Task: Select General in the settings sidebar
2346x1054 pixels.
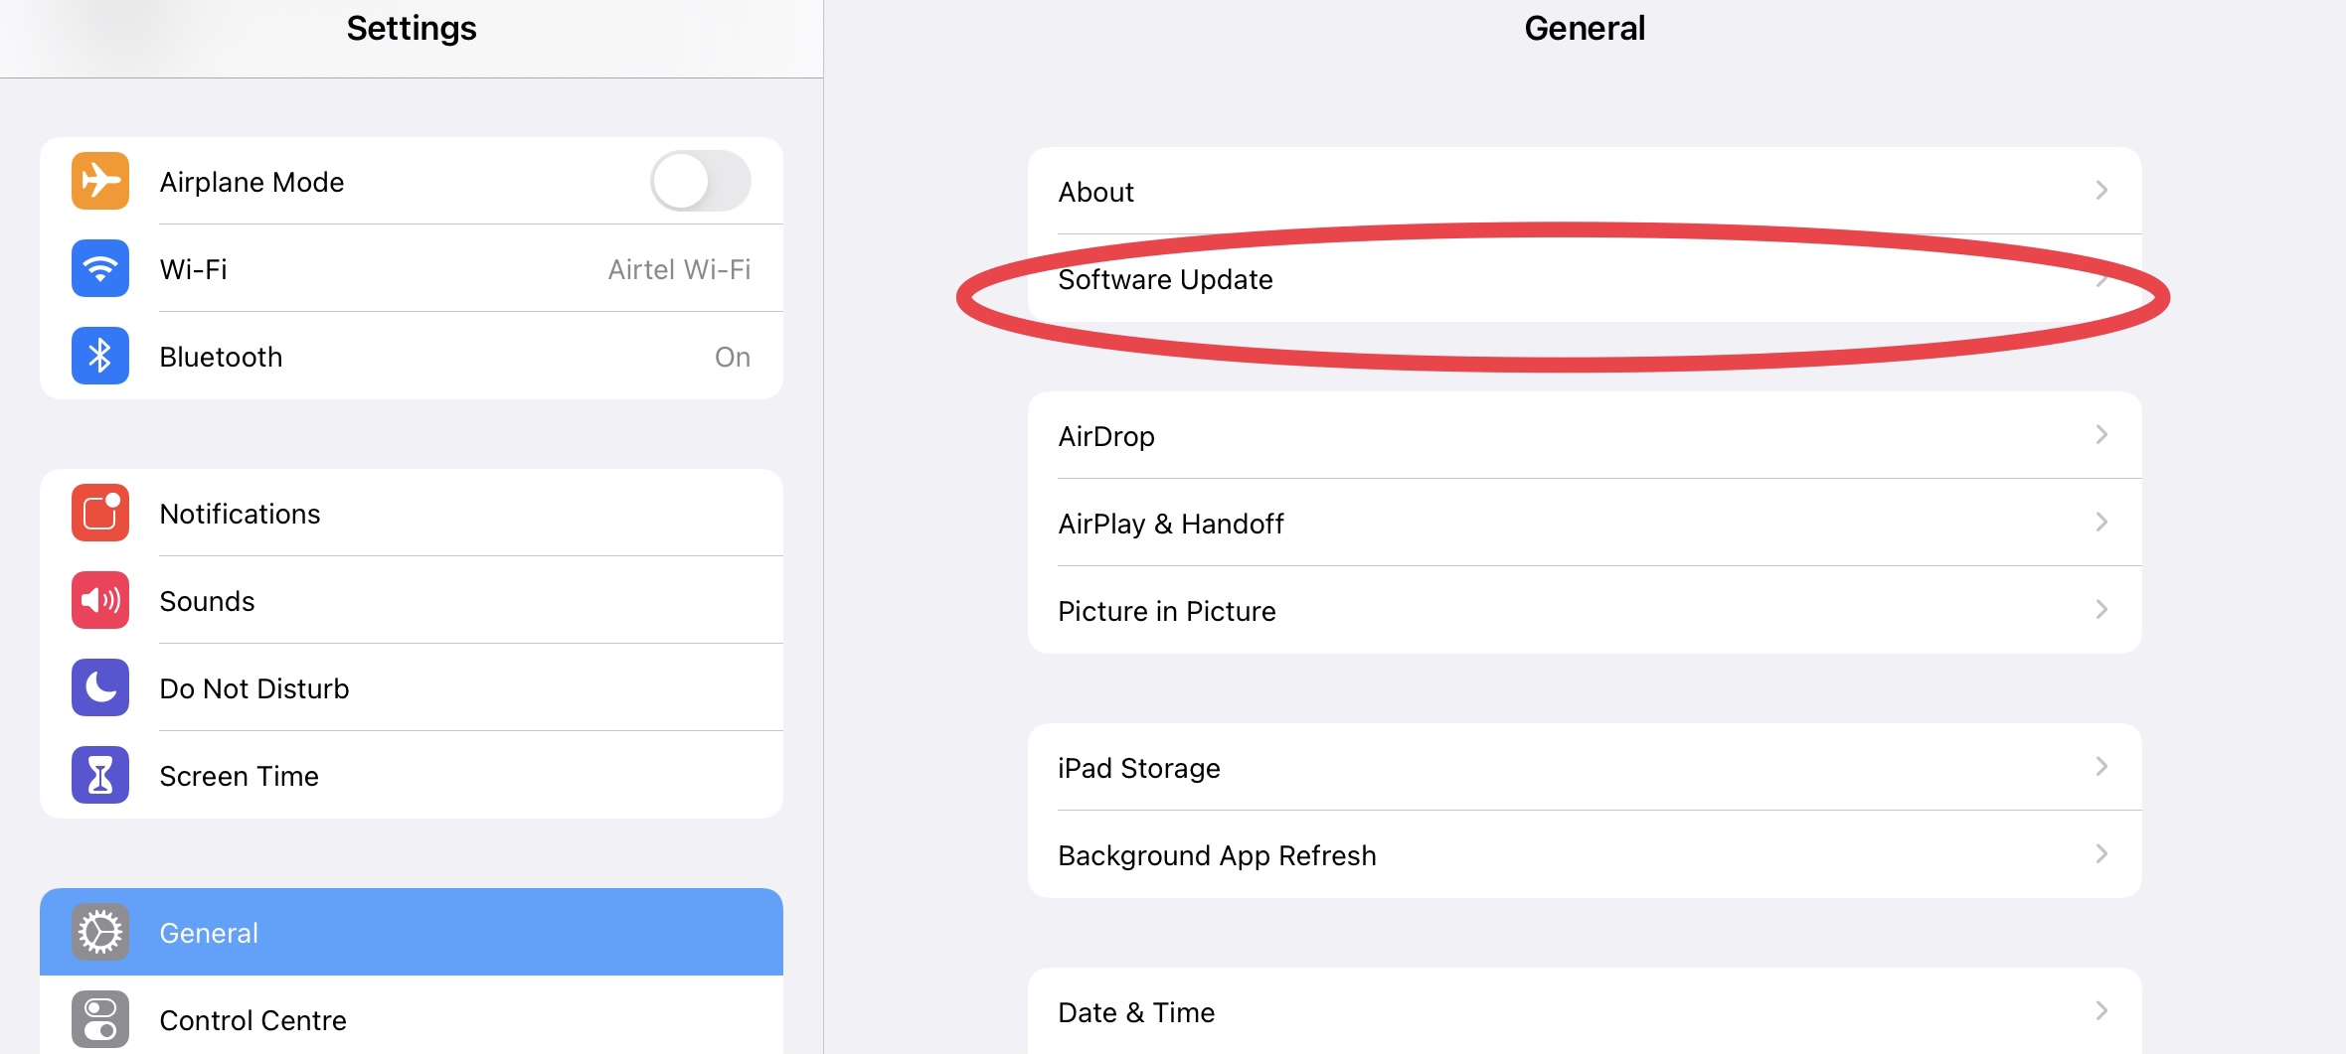Action: 412,932
